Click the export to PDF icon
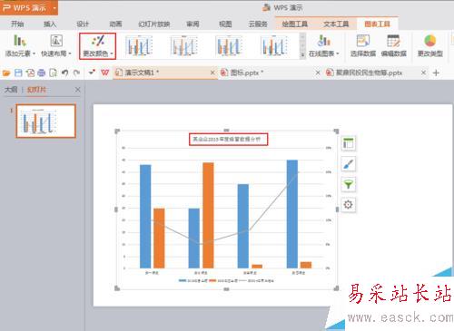The width and height of the screenshot is (454, 331). point(30,73)
